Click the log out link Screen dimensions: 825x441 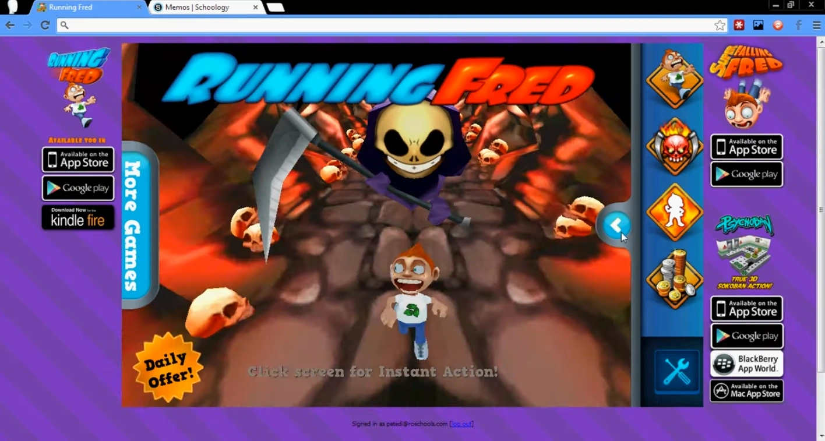(x=461, y=424)
